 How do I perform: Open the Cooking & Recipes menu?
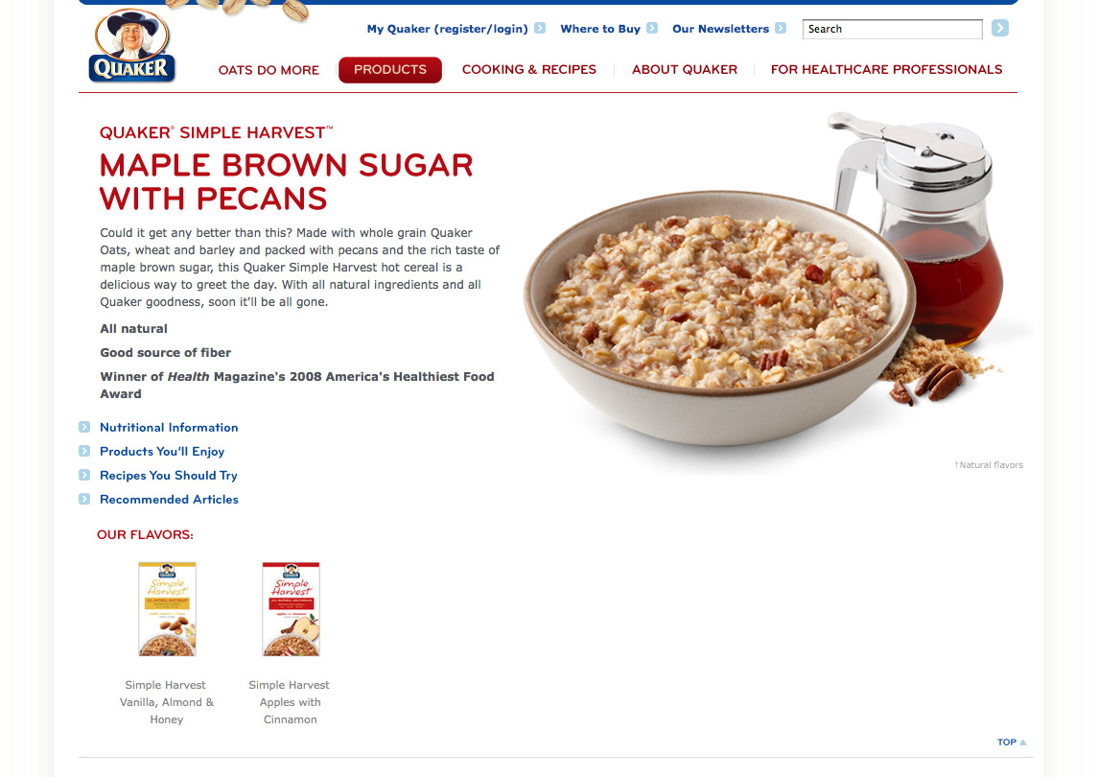pyautogui.click(x=529, y=69)
